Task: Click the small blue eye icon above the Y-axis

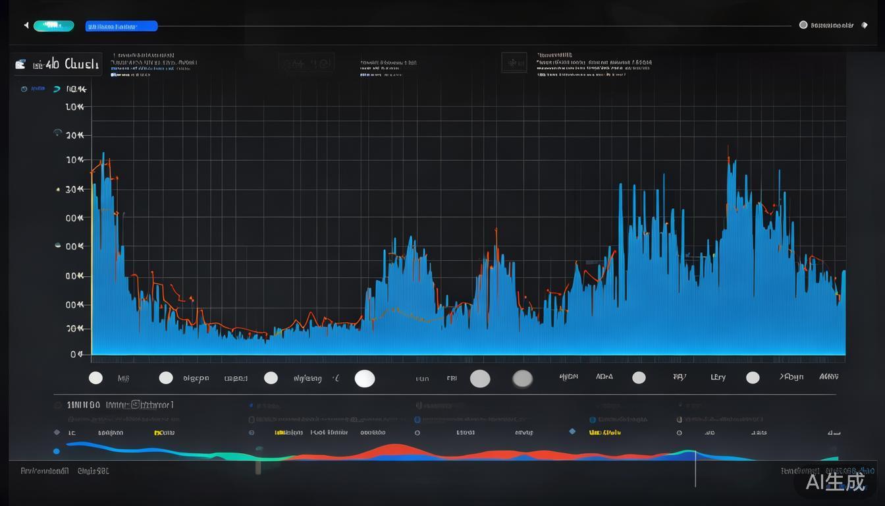Action: pyautogui.click(x=24, y=89)
